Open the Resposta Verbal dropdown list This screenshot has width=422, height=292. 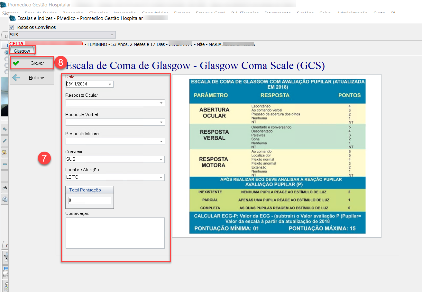pyautogui.click(x=161, y=122)
